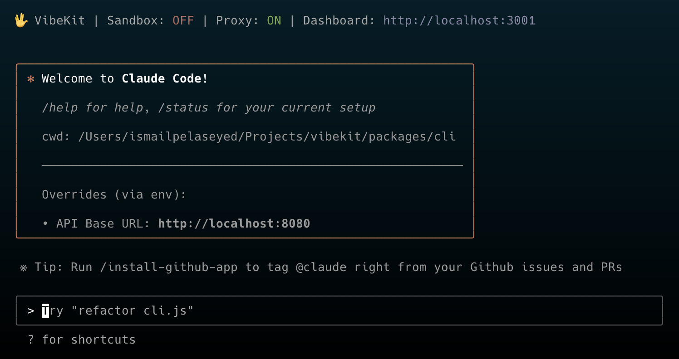
Task: Click the http://localhost:8080 API Base URL
Action: [234, 224]
